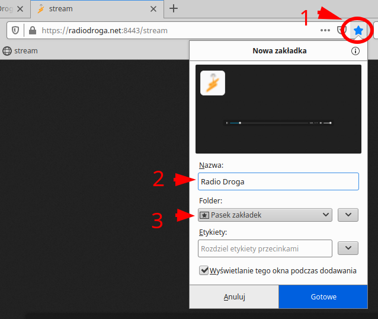
Task: Expand folder tree arrow next to Folder
Action: [x=348, y=215]
